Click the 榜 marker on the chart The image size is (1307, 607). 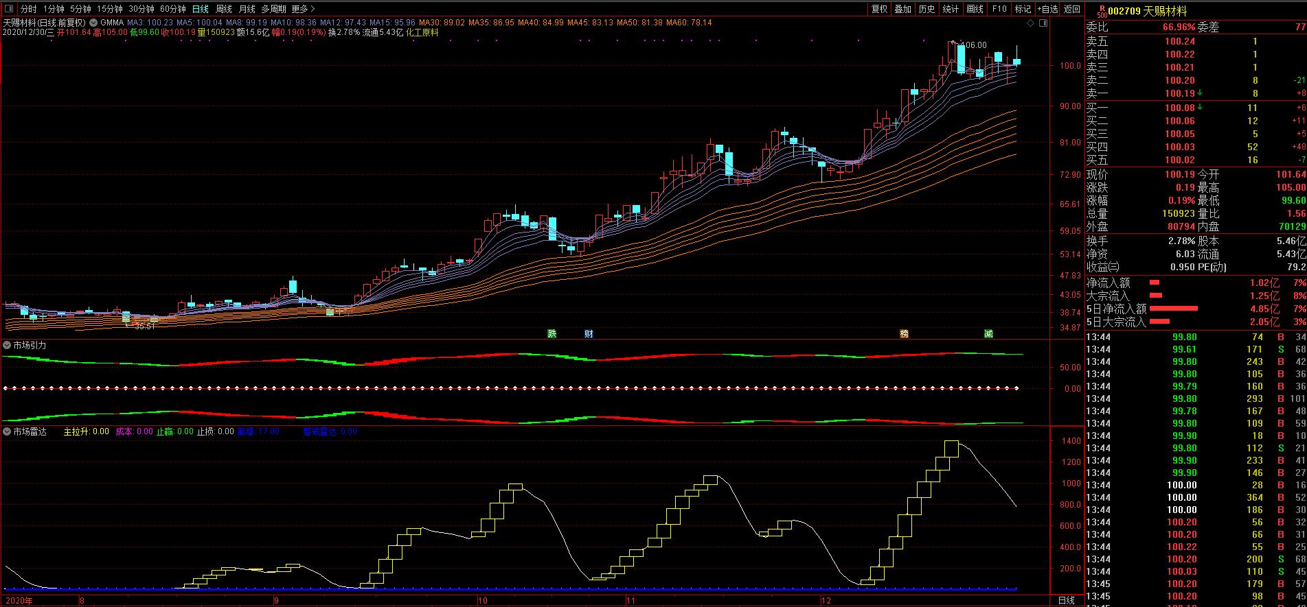(x=904, y=334)
